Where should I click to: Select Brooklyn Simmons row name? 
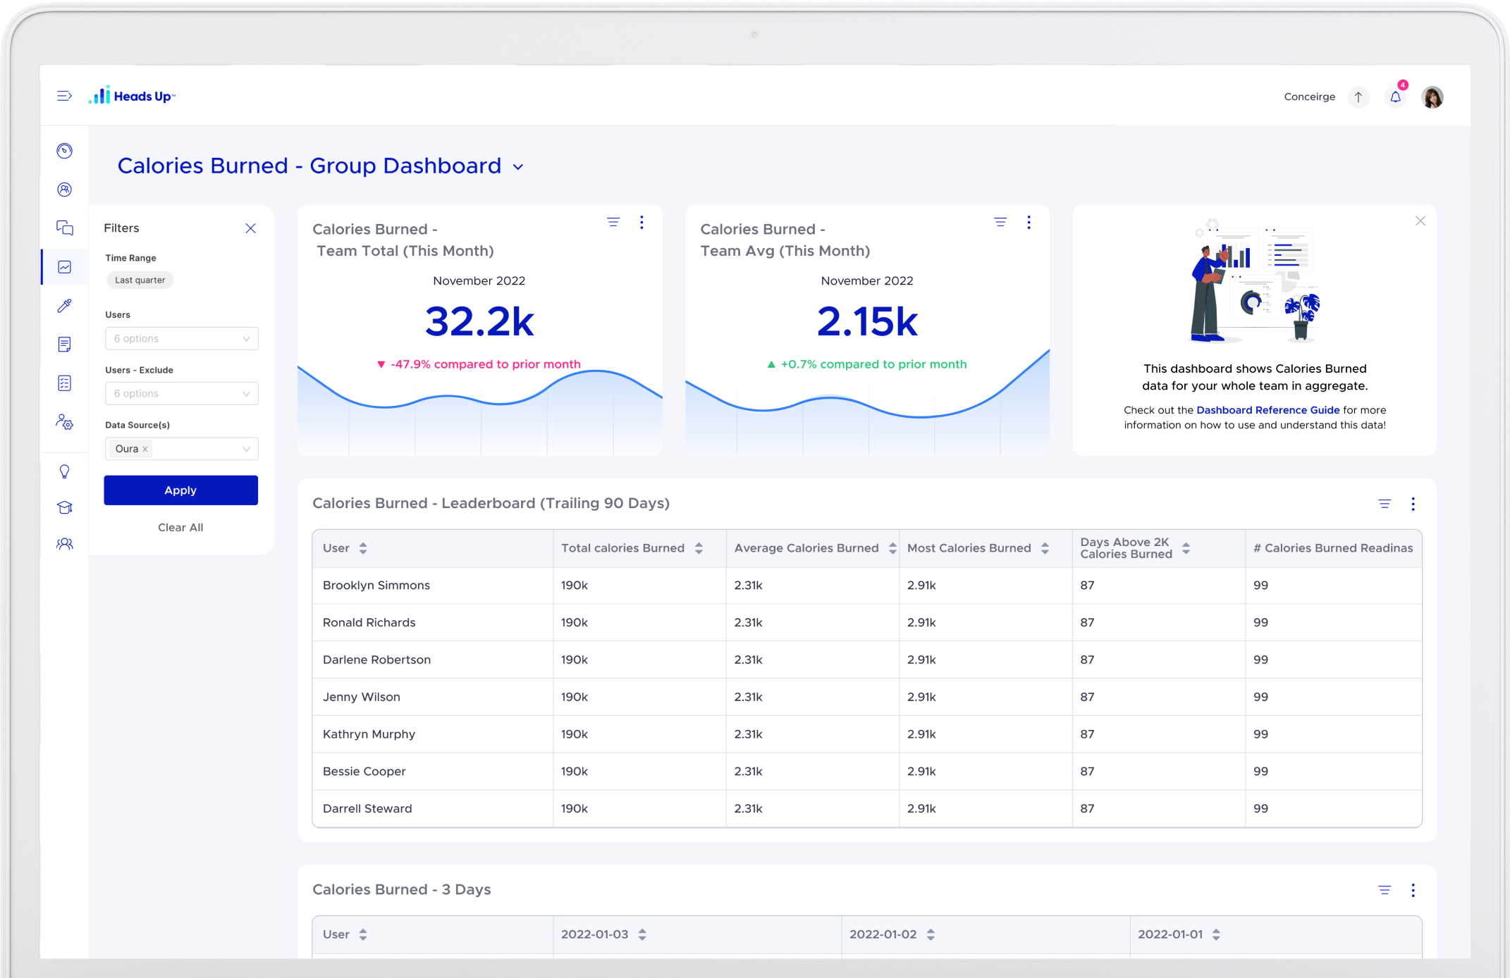point(376,586)
